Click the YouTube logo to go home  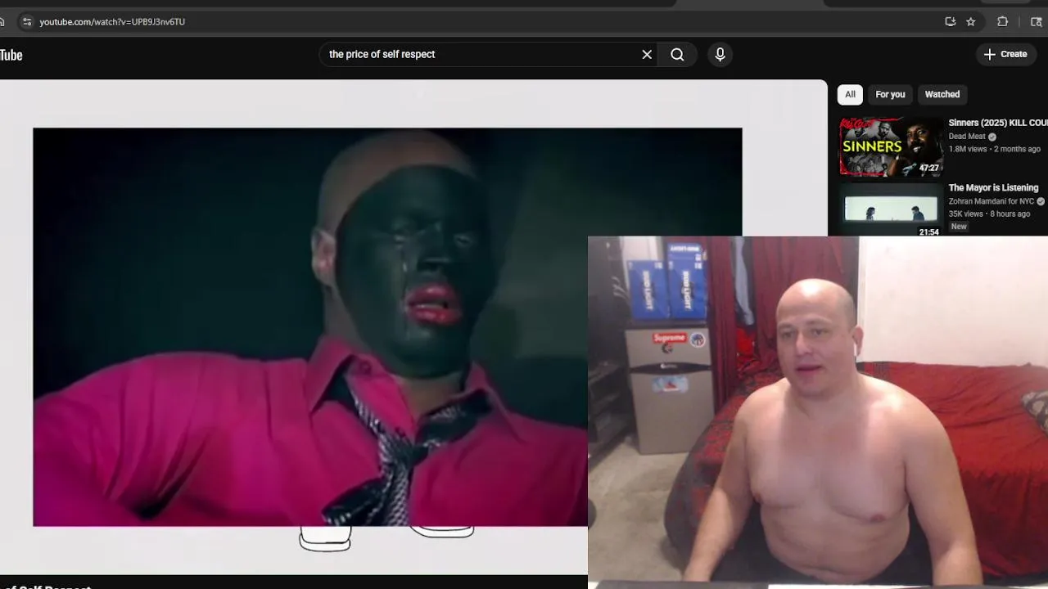(x=11, y=55)
